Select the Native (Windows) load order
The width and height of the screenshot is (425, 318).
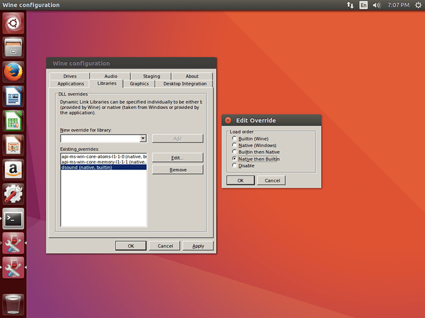click(254, 145)
